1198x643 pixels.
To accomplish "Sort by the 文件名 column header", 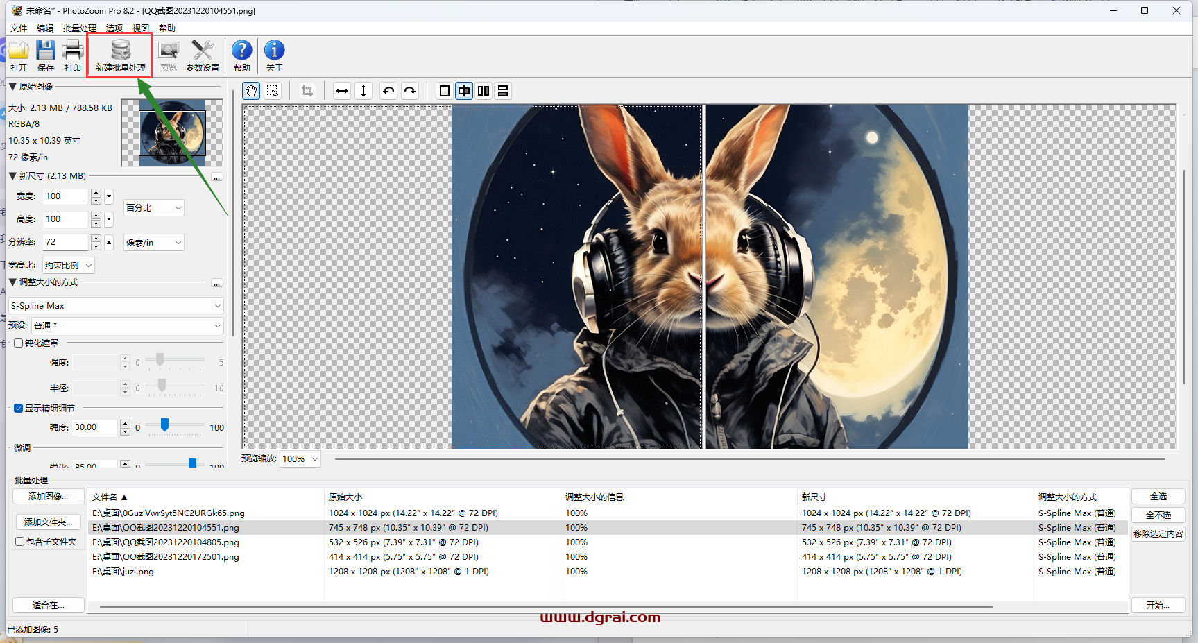I will (205, 497).
